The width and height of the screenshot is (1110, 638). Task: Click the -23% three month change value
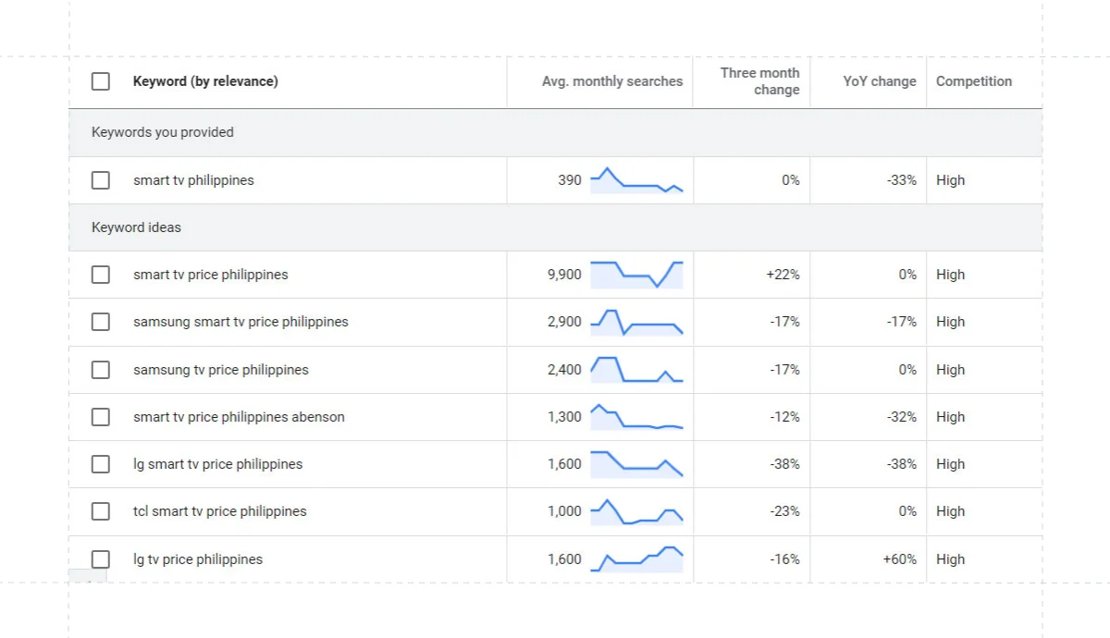pos(784,511)
